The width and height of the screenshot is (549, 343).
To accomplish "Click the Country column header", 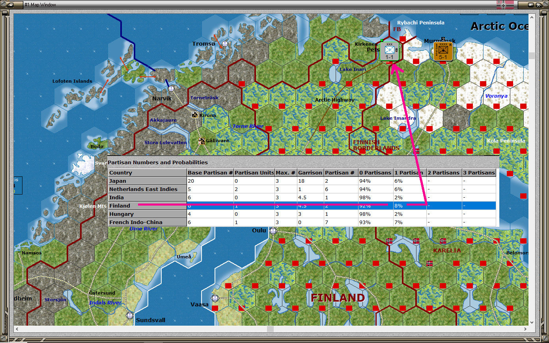I will coord(148,172).
